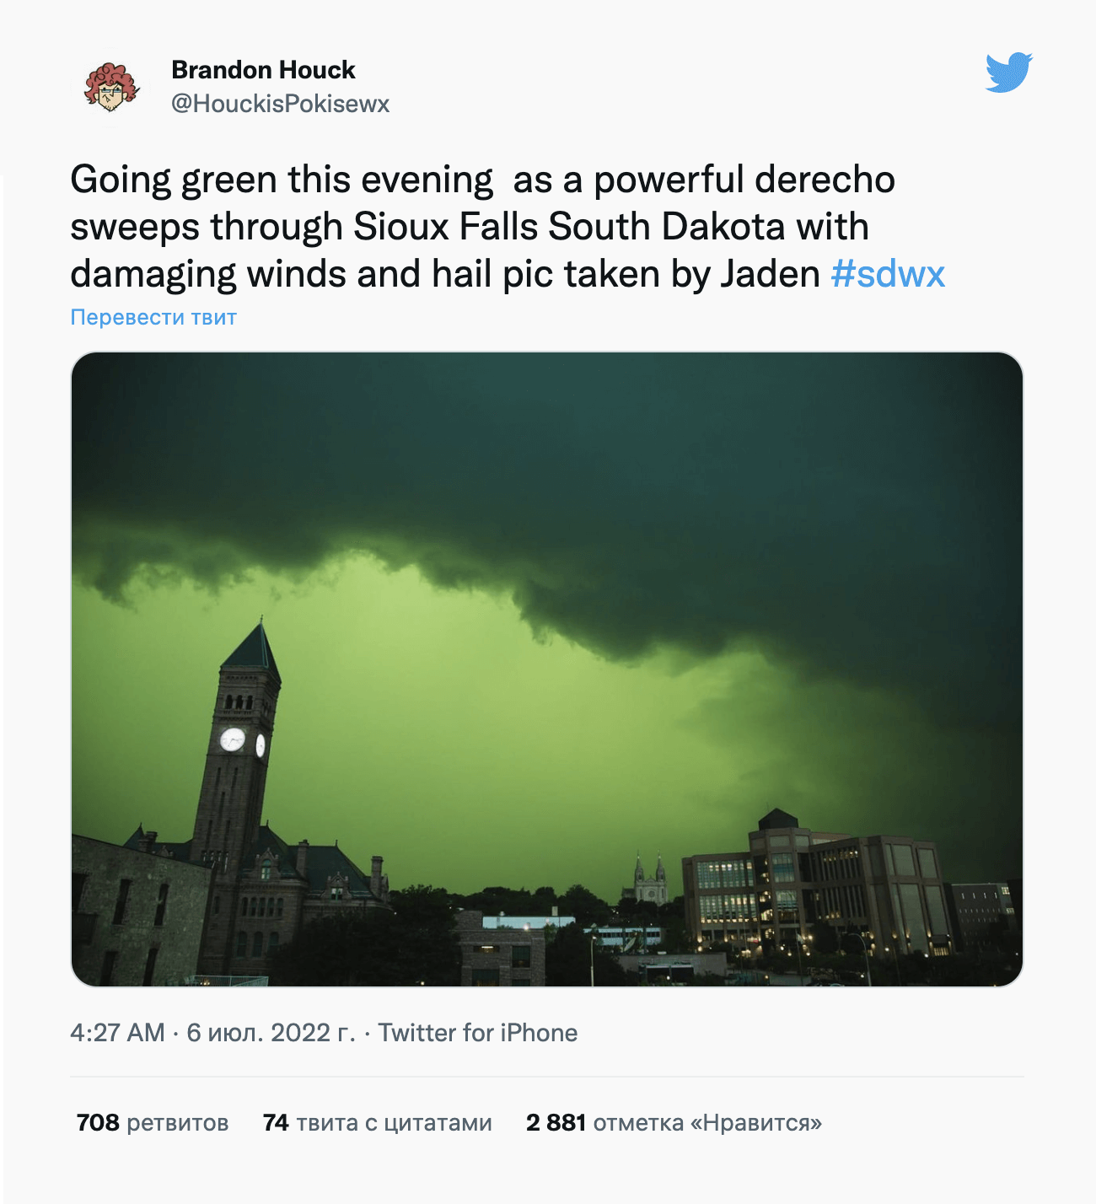
Task: Click the pointed roof of the clock tower
Action: (x=252, y=651)
